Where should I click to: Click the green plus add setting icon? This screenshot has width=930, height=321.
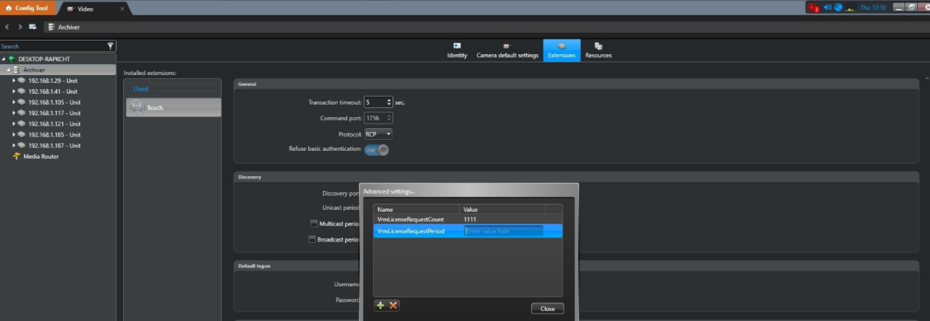pos(381,306)
